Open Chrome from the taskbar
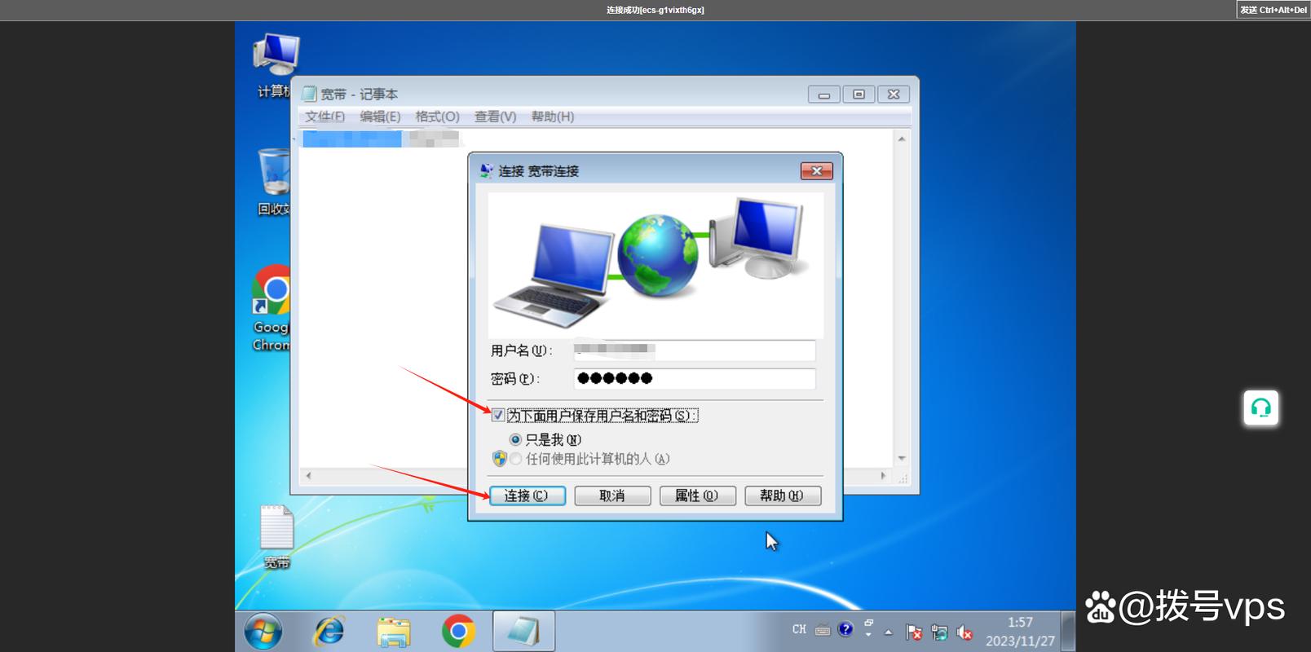Image resolution: width=1311 pixels, height=652 pixels. tap(458, 632)
